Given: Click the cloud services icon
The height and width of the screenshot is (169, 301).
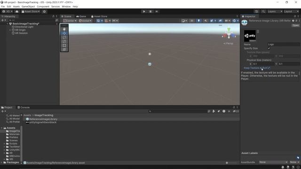Looking at the screenshot, I should [17, 11].
